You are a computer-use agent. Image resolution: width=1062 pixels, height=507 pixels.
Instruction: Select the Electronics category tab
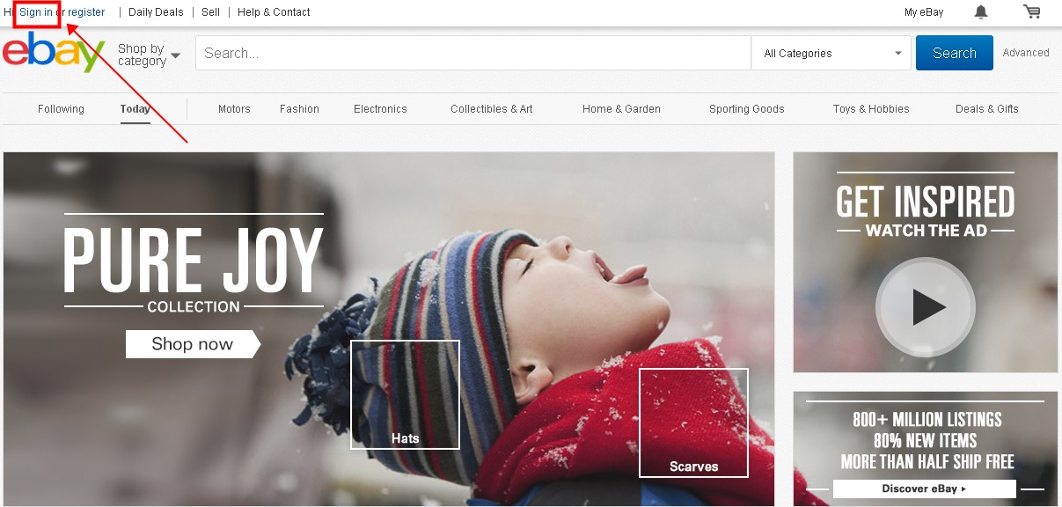(380, 109)
